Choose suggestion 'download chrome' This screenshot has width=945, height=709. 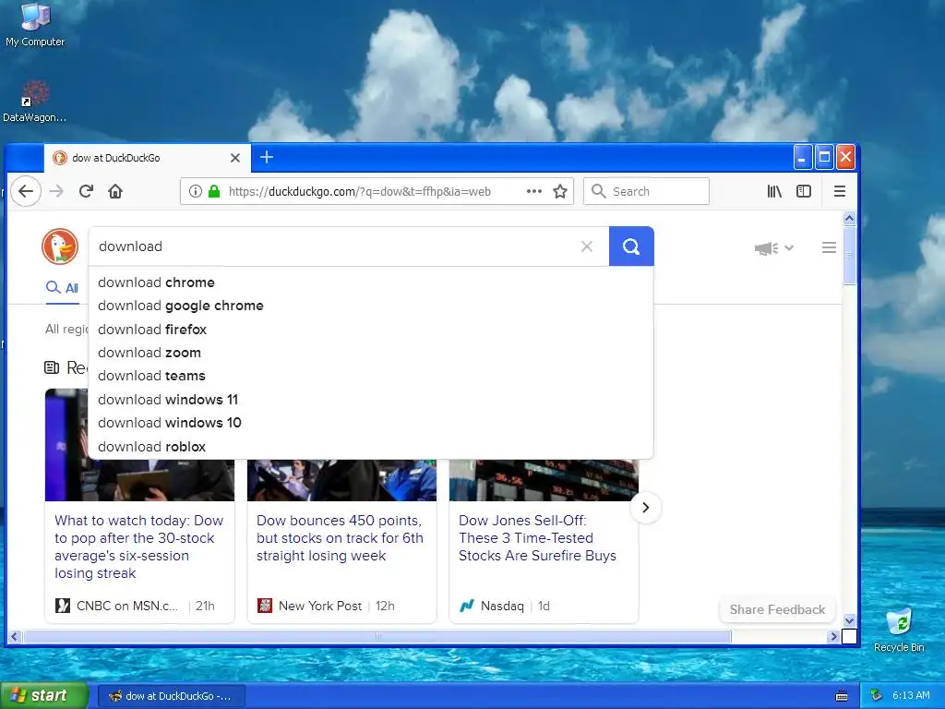tap(371, 282)
